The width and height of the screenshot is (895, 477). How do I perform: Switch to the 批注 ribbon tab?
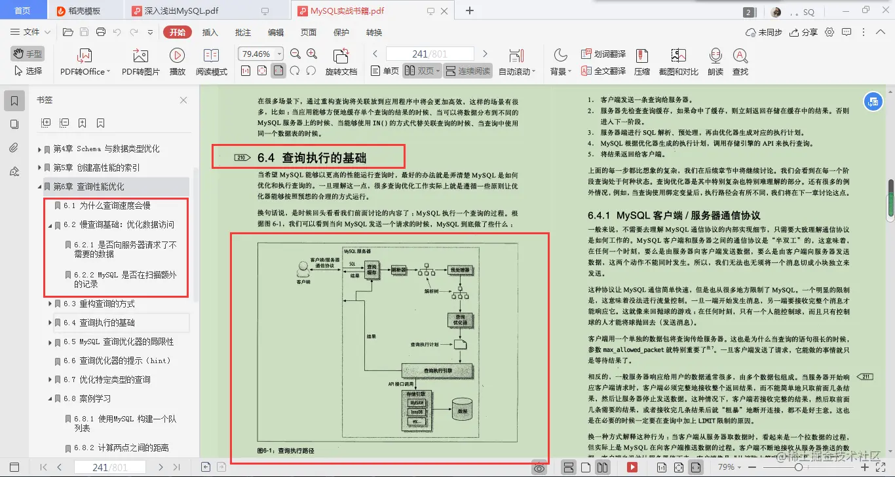point(242,32)
